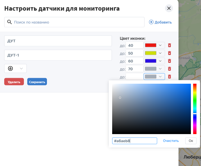Expand color dropdown arrow for row 70

tap(160, 69)
